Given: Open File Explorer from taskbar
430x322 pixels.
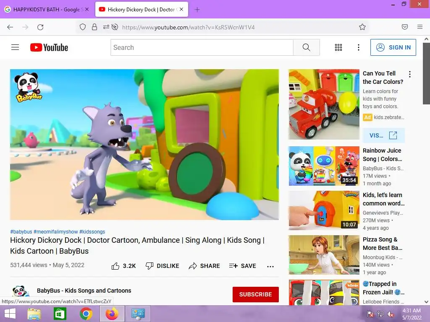Looking at the screenshot, I should [34, 314].
